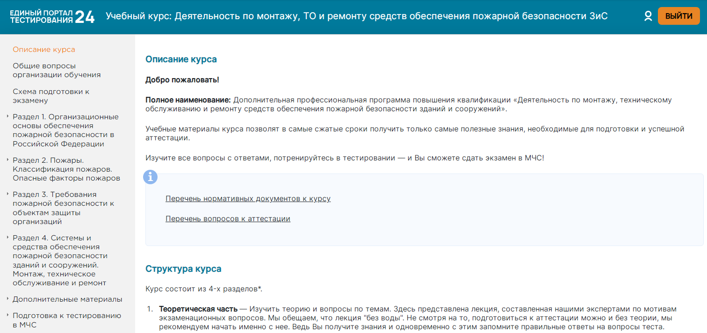Click the blue info icon

tap(151, 177)
